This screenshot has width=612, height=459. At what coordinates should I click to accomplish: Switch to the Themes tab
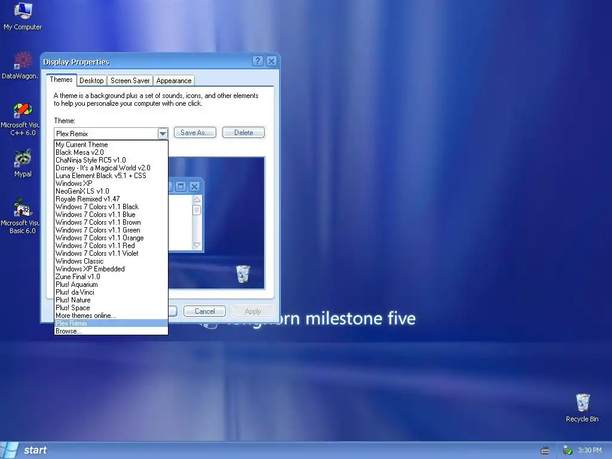(x=62, y=79)
